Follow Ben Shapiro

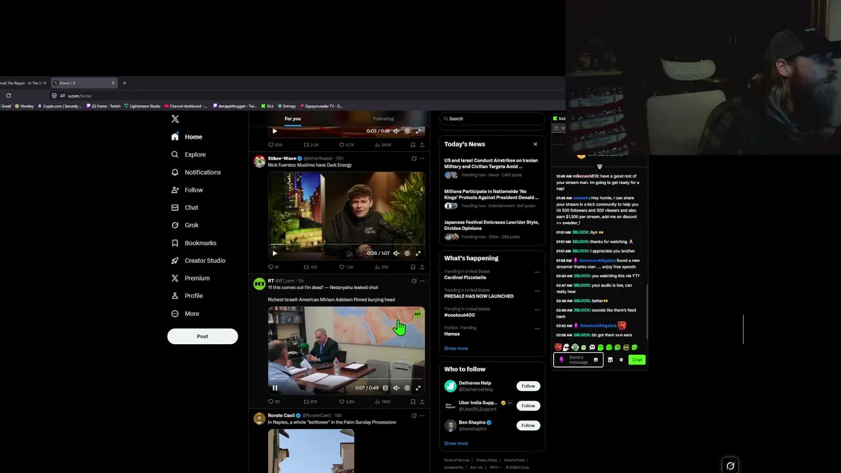[528, 426]
